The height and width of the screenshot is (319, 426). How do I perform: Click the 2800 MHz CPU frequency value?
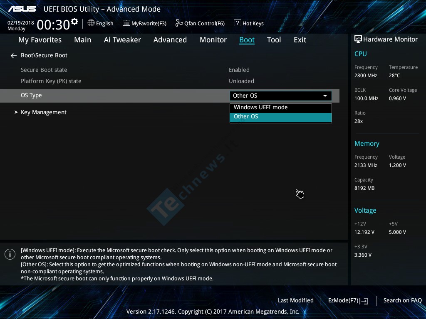[x=365, y=76]
